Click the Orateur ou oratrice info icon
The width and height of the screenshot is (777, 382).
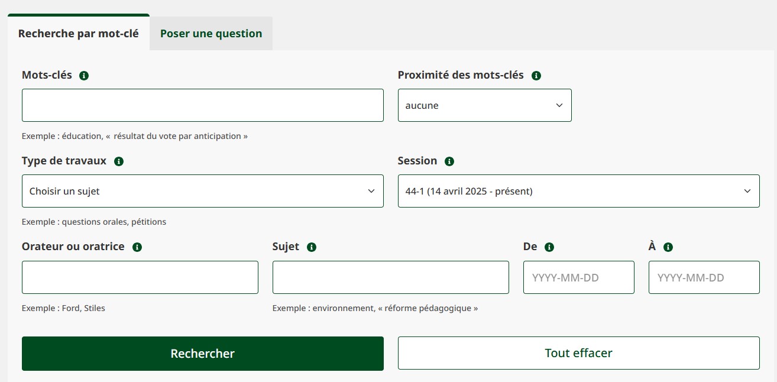click(137, 247)
